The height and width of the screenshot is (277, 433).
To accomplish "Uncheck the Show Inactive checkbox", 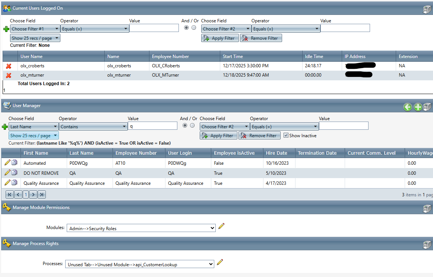I will tap(286, 135).
